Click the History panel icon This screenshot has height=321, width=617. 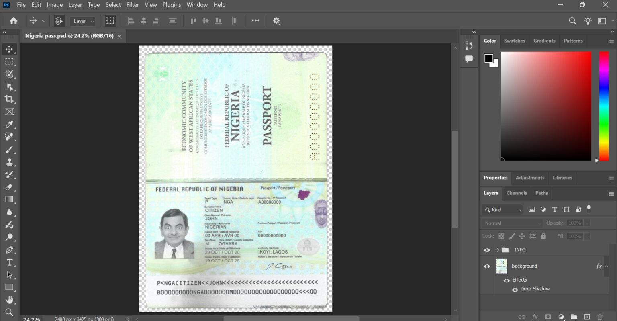tap(469, 46)
